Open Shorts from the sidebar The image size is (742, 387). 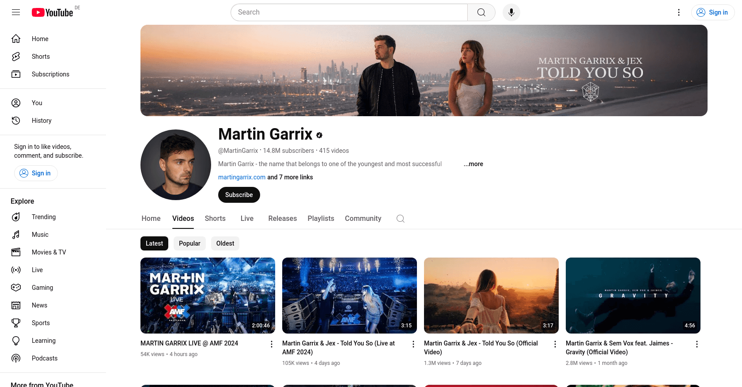pos(41,57)
